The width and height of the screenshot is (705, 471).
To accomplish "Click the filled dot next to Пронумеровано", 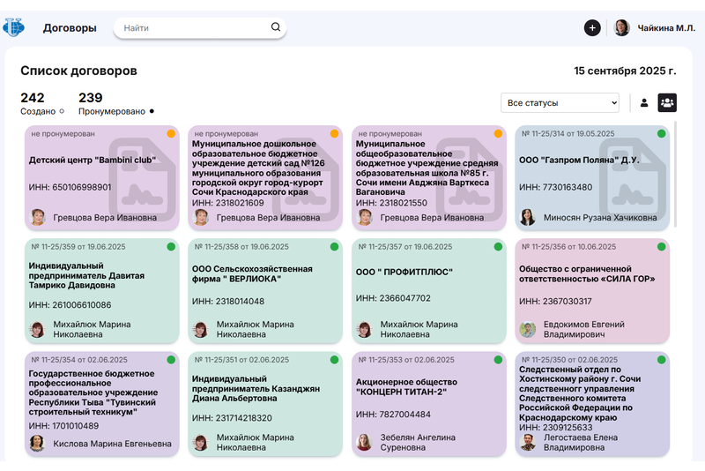I will coord(152,111).
